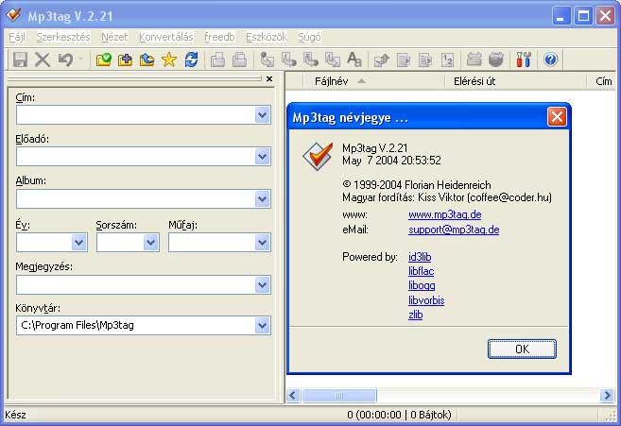Expand the Cím dropdown arrow

[x=262, y=115]
